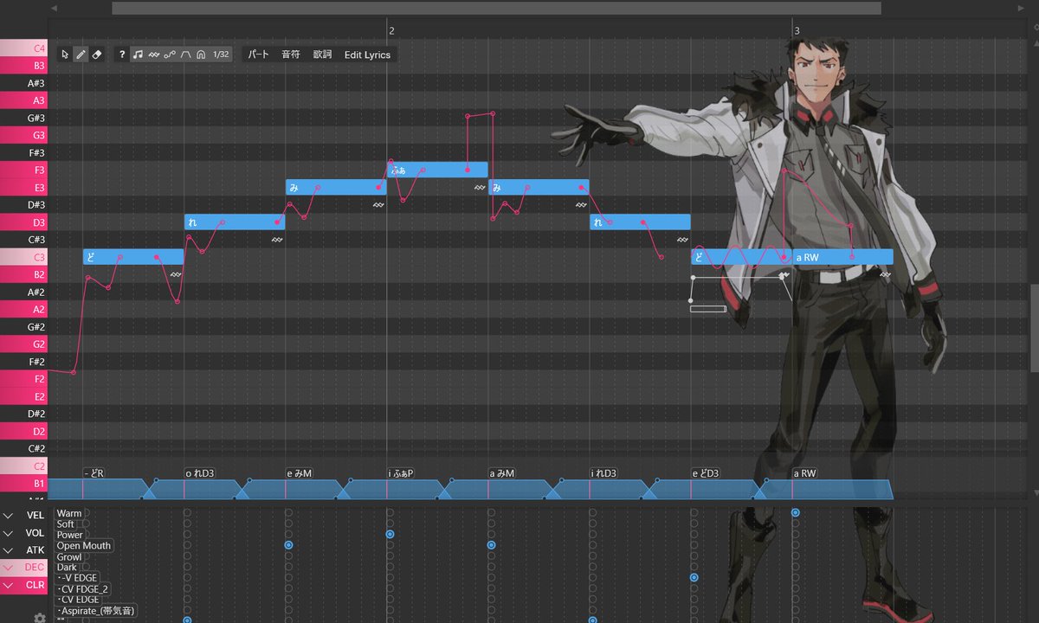Image resolution: width=1039 pixels, height=623 pixels.
Task: Select the ふぁ note on F3
Action: [437, 170]
